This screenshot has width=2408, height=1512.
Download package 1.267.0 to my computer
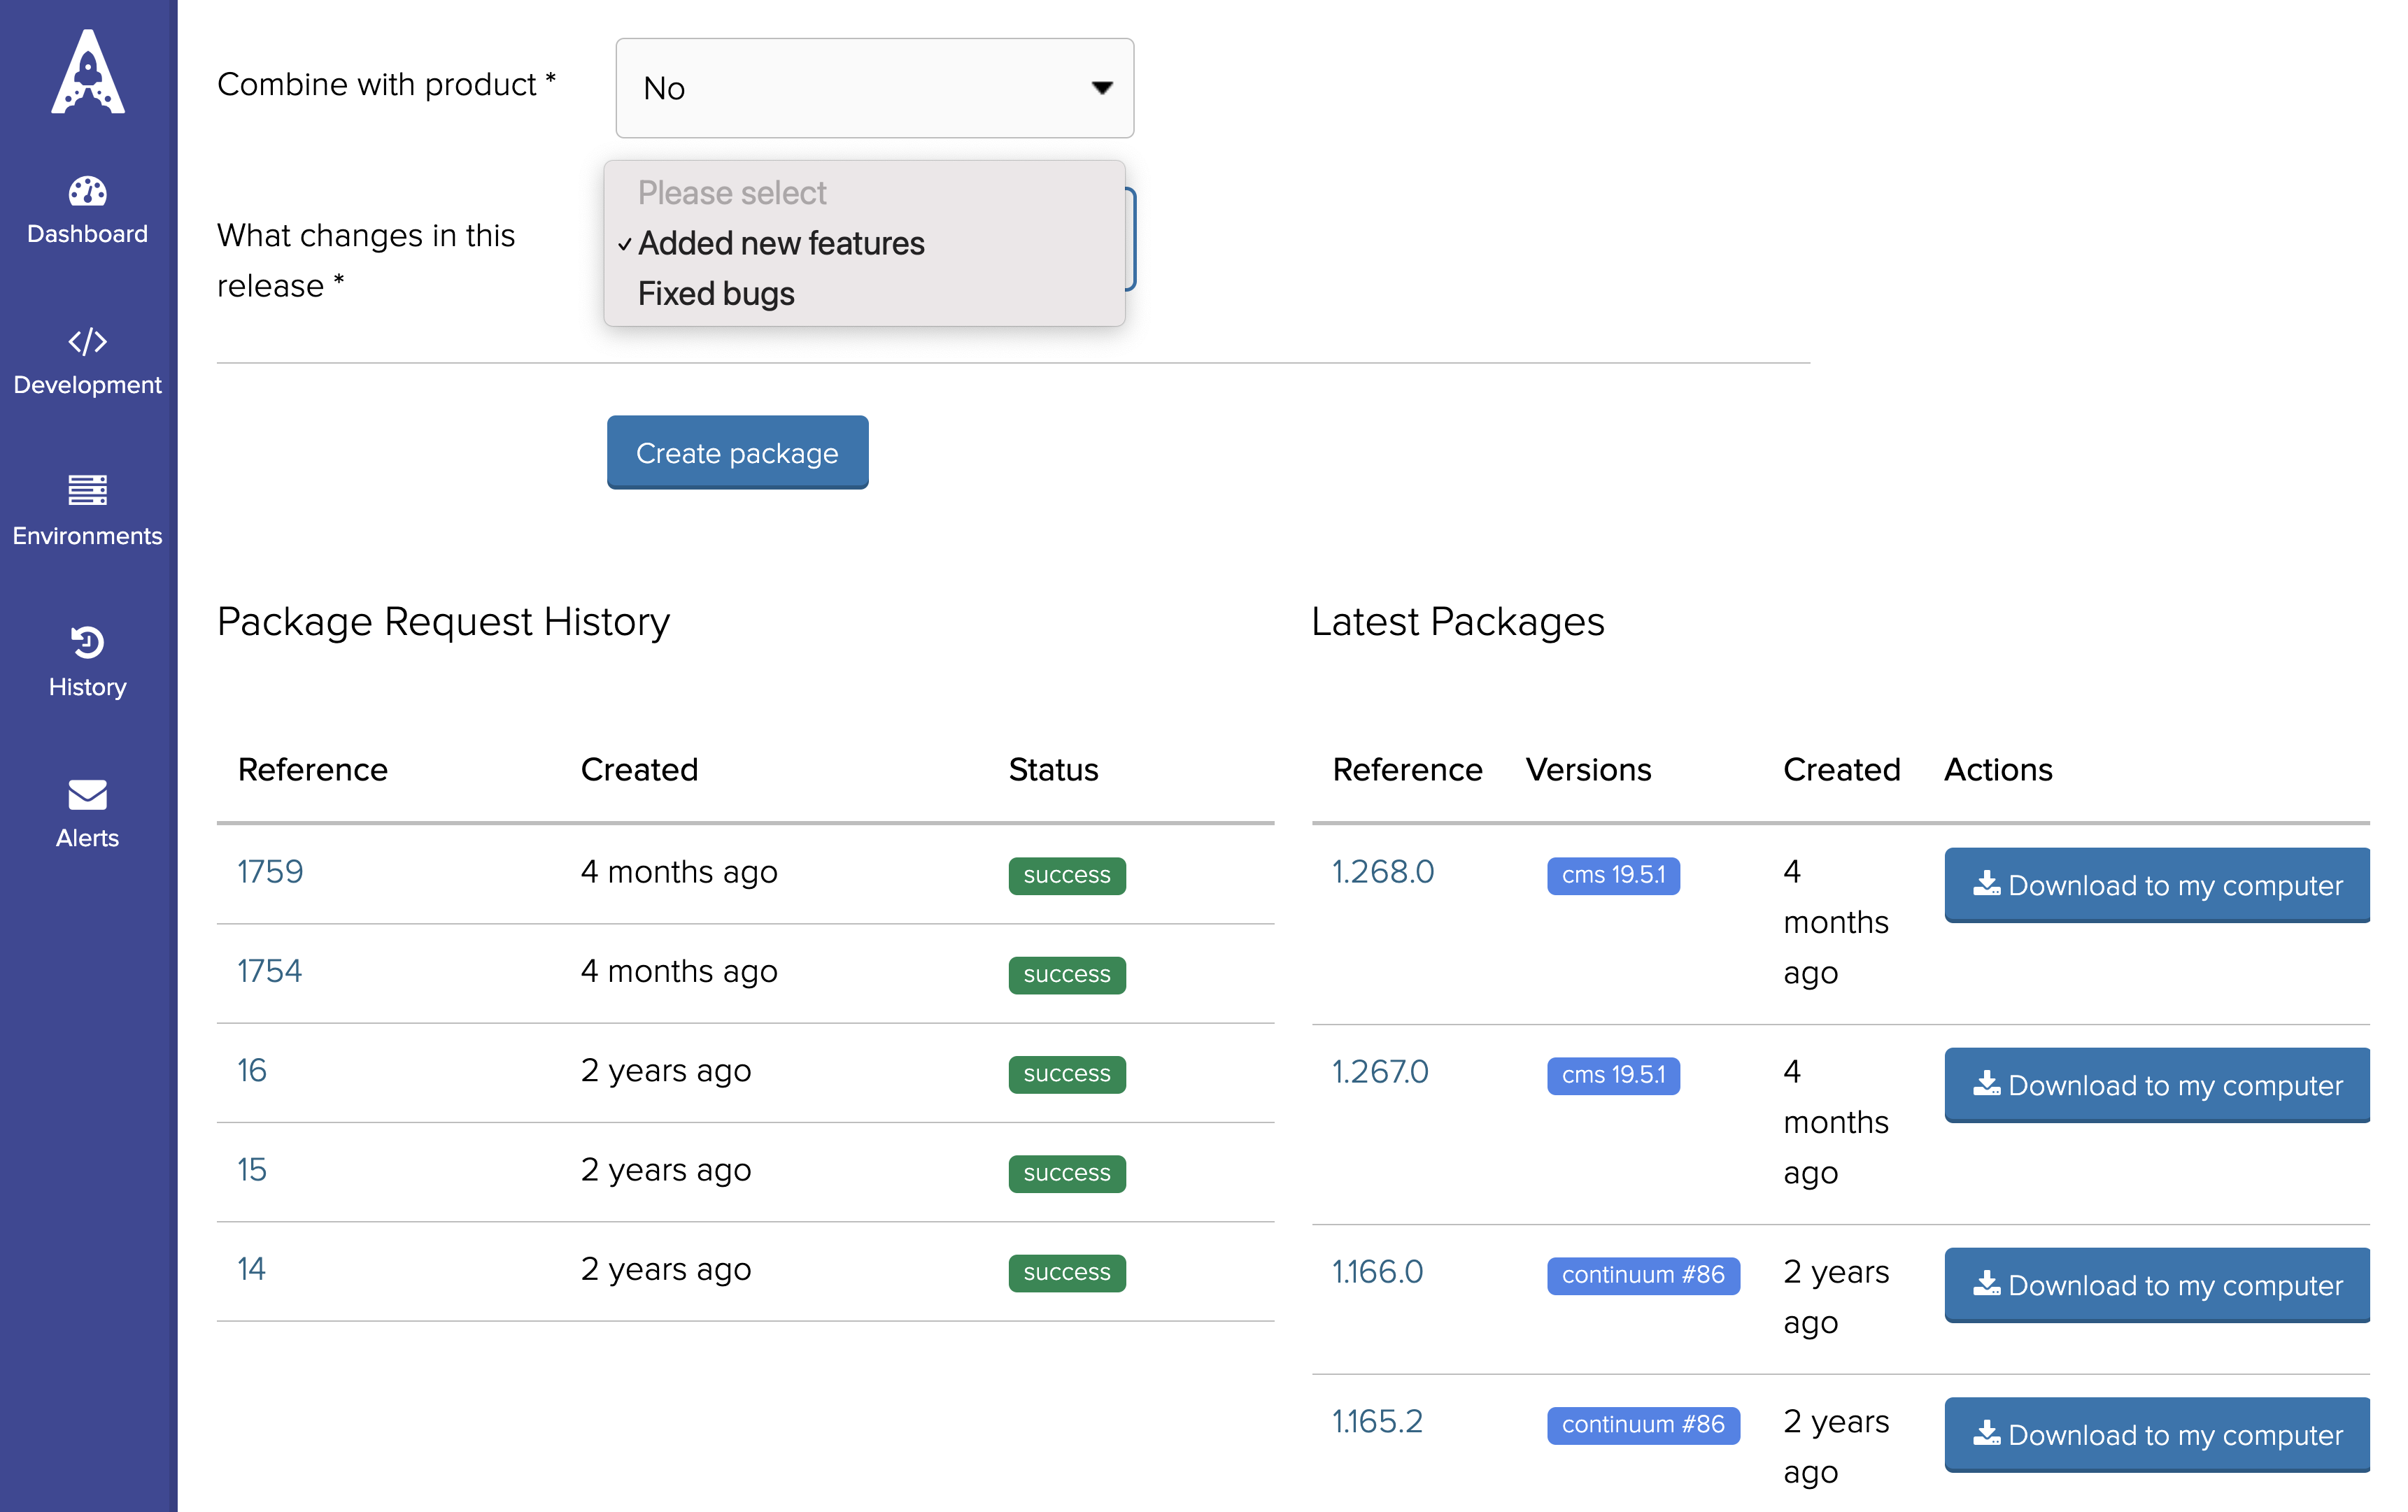coord(2157,1084)
